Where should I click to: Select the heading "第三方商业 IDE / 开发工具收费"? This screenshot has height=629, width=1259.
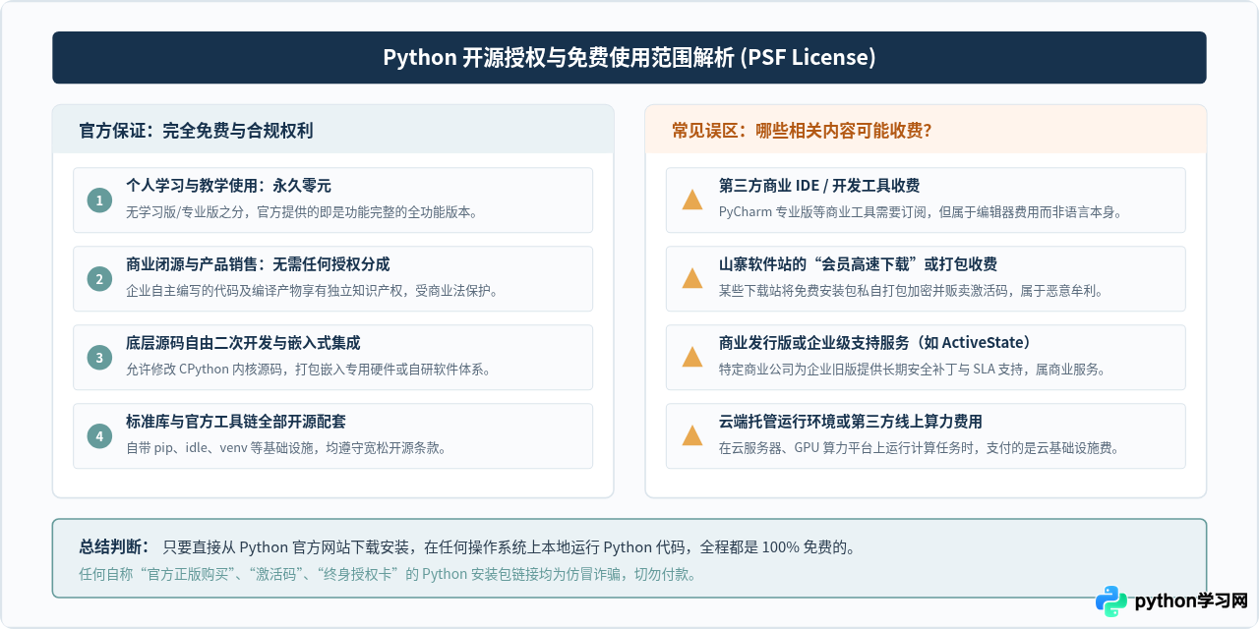pos(819,186)
